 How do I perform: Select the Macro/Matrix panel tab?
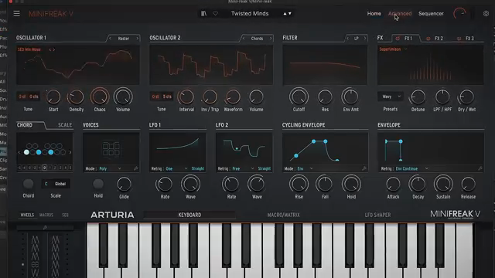tap(283, 215)
